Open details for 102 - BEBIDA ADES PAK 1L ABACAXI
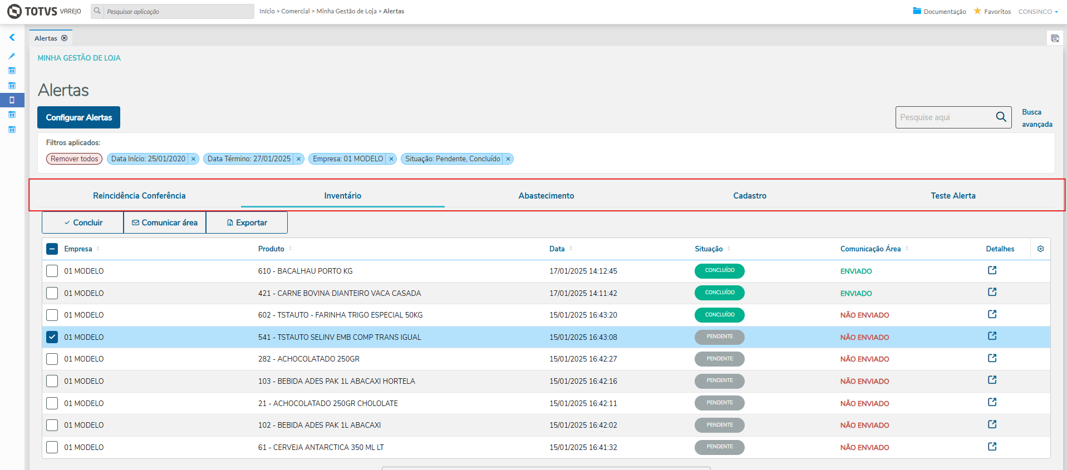1067x470 pixels. pyautogui.click(x=992, y=424)
